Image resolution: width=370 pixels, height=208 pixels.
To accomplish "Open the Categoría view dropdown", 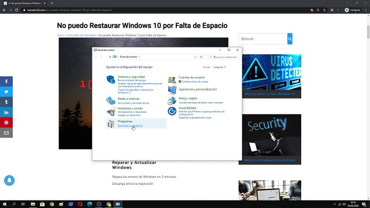I will [219, 67].
